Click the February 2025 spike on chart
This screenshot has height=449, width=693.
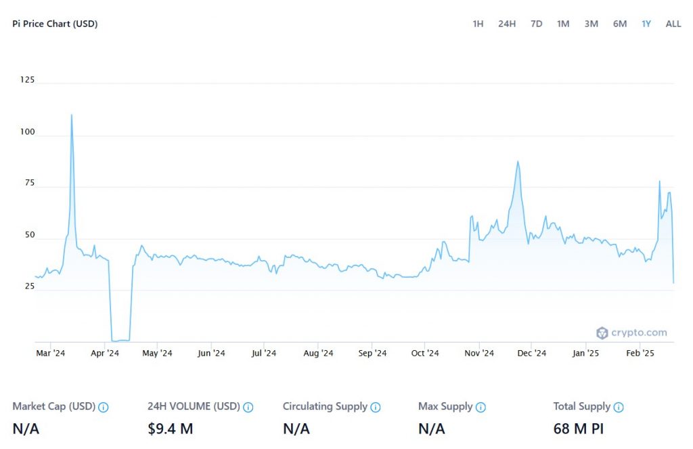pyautogui.click(x=660, y=182)
